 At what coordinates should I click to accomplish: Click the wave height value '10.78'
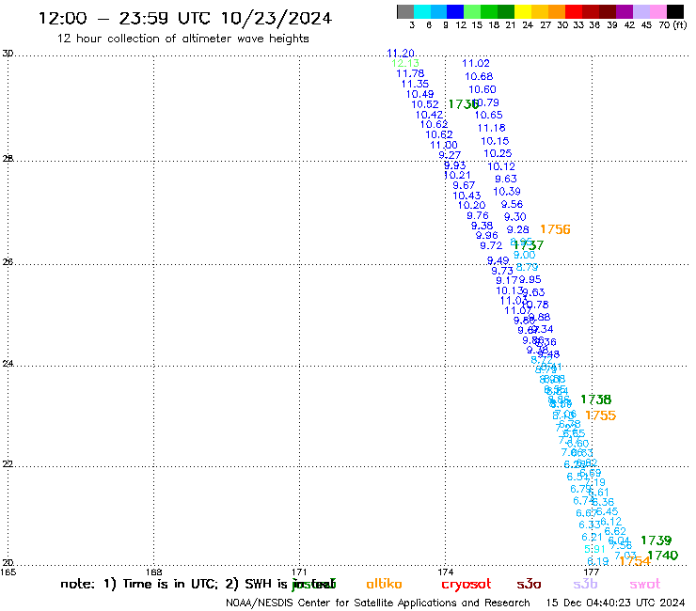pos(536,305)
